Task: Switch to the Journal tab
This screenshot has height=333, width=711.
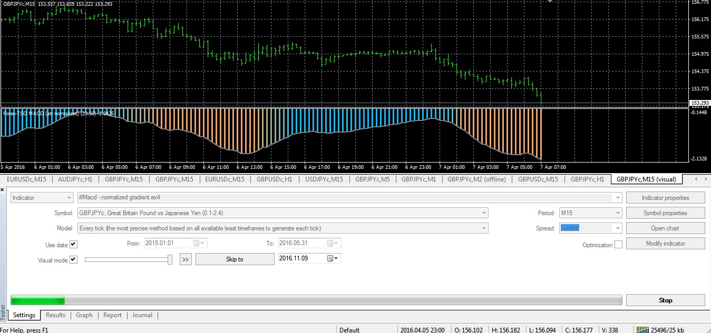Action: pos(142,315)
